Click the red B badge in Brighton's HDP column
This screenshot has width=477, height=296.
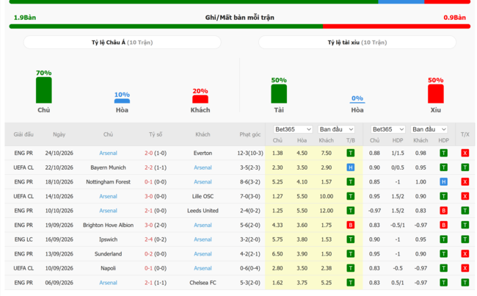click(443, 225)
